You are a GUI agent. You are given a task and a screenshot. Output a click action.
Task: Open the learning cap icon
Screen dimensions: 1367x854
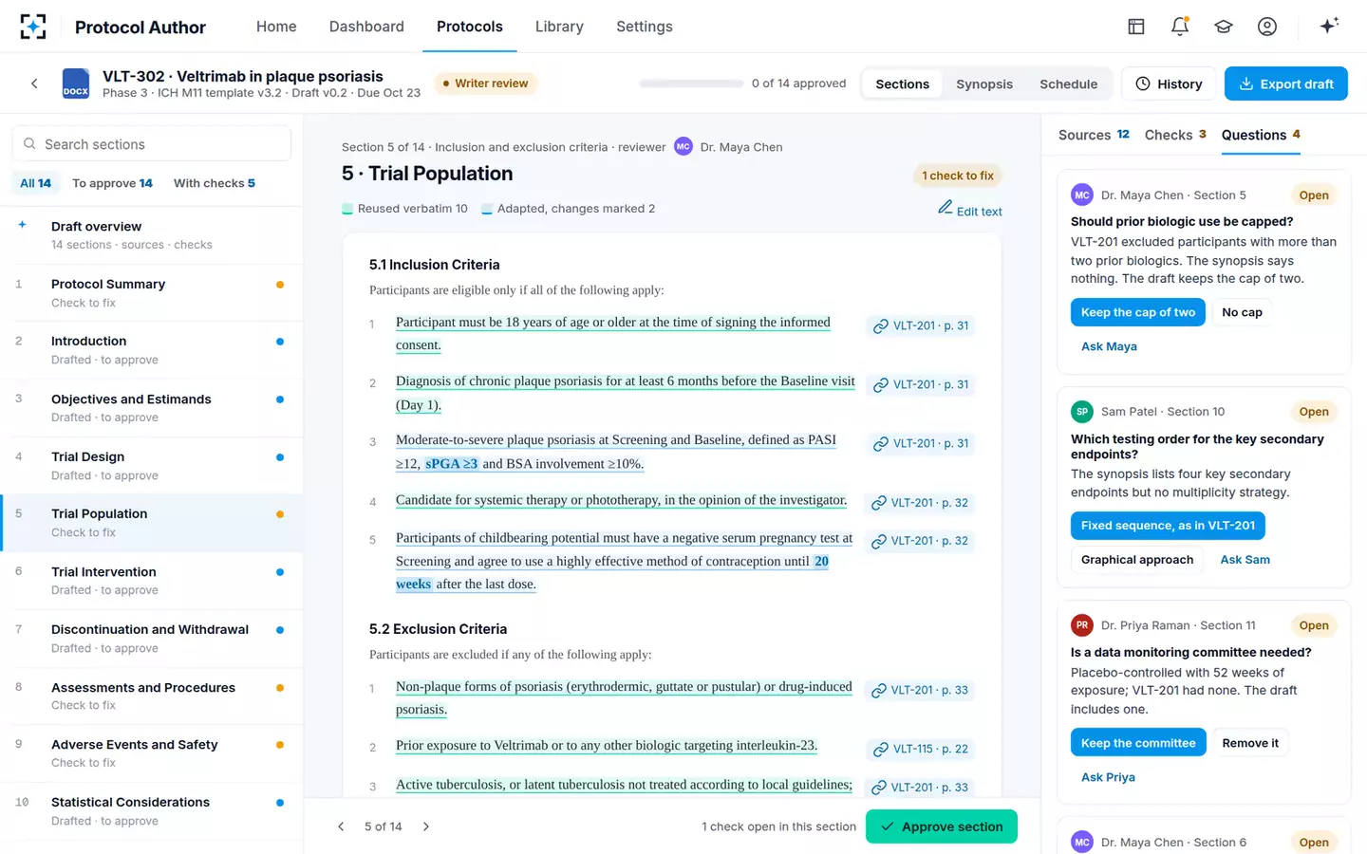pyautogui.click(x=1224, y=27)
